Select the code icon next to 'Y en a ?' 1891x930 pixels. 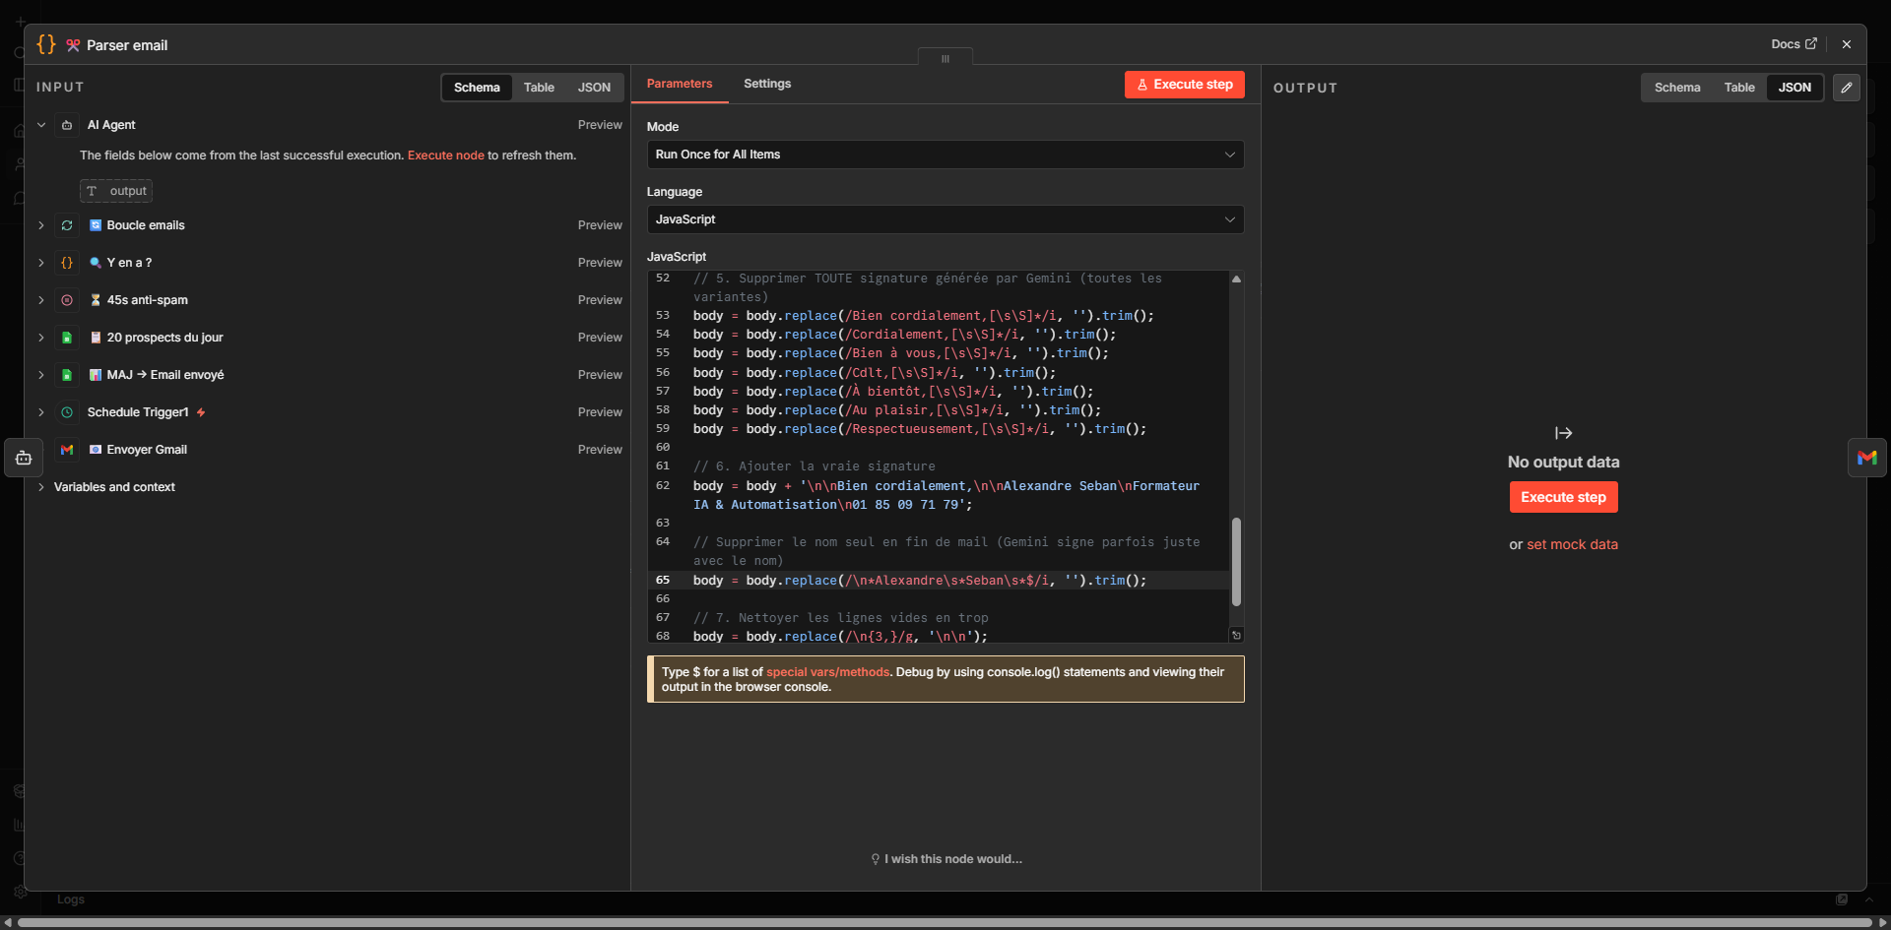66,263
